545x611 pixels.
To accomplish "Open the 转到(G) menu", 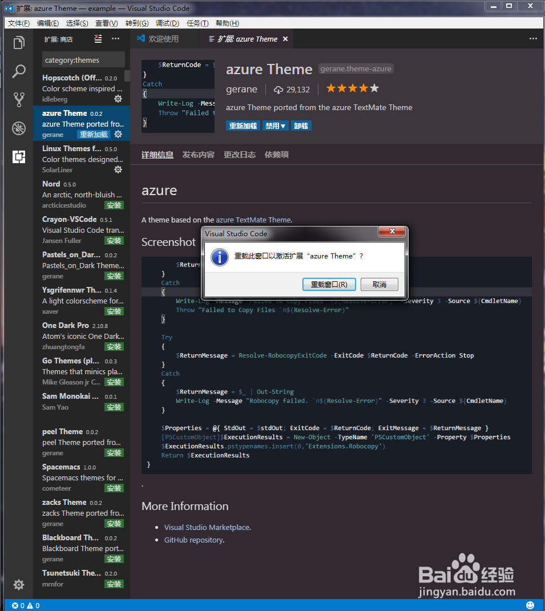I will [x=137, y=23].
